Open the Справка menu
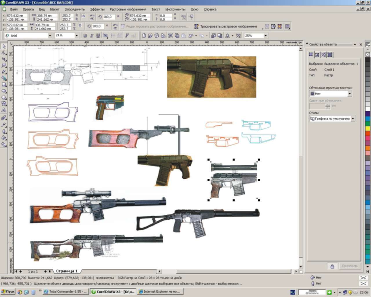 click(210, 9)
